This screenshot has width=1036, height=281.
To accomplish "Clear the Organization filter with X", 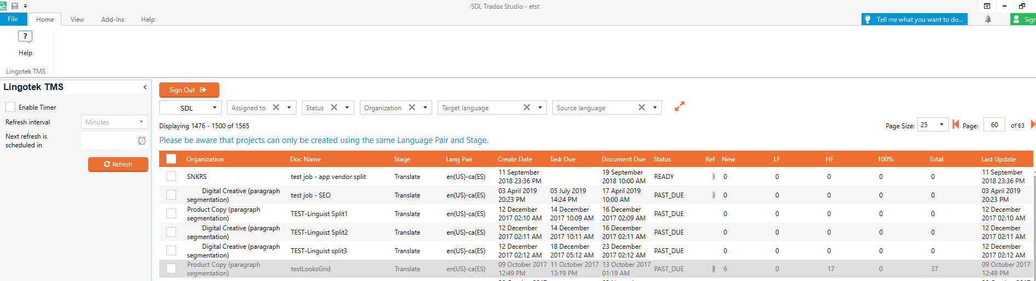I will point(412,107).
